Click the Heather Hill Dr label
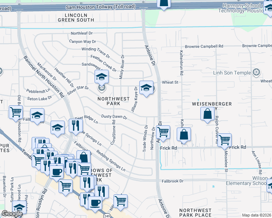The height and width of the screenshot is (218, 272). [64, 77]
